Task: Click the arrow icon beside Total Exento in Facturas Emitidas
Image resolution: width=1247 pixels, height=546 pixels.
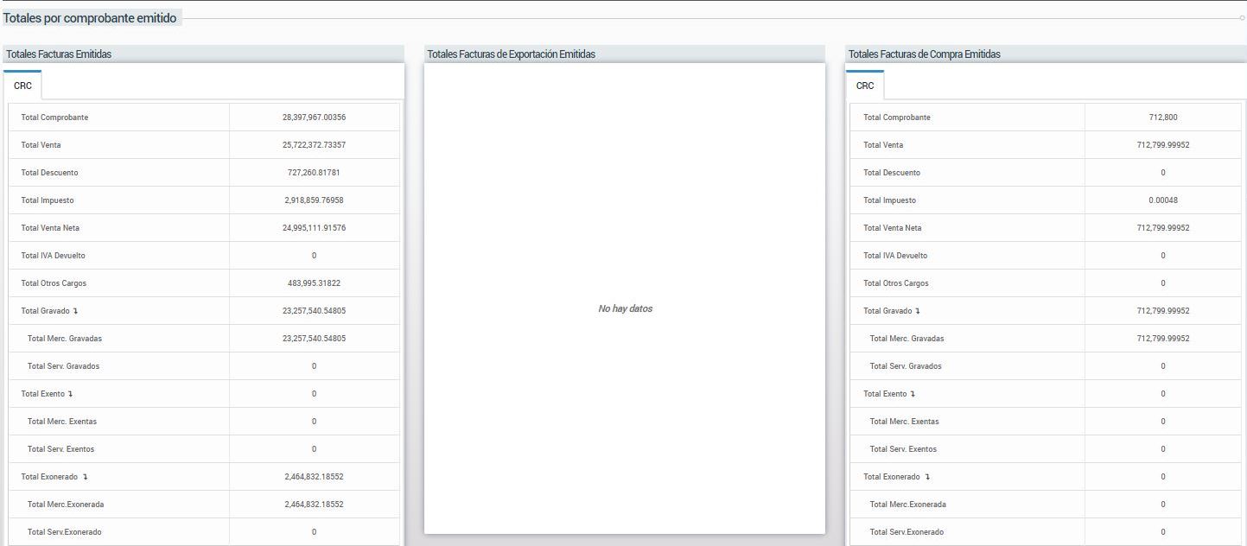Action: (x=71, y=394)
